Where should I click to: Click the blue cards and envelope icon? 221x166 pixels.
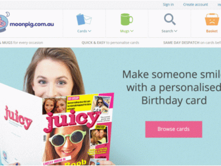tap(84, 19)
